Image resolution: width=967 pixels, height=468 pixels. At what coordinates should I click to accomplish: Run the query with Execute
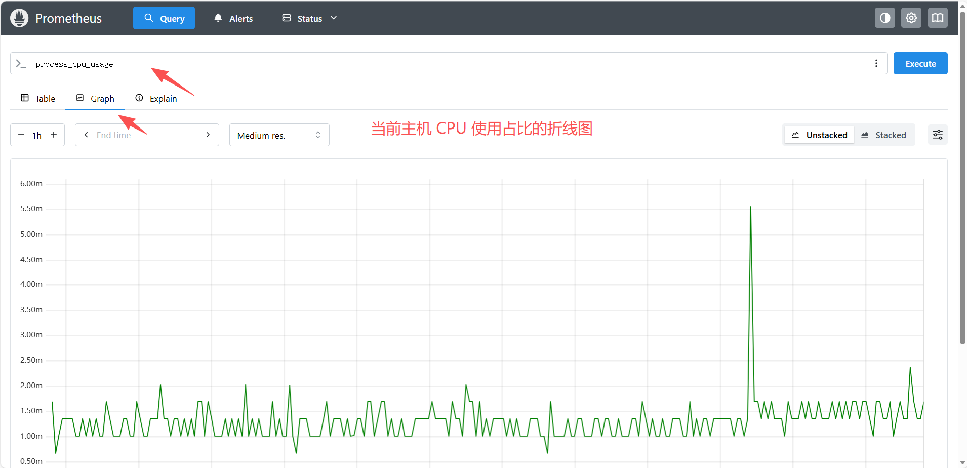tap(920, 63)
